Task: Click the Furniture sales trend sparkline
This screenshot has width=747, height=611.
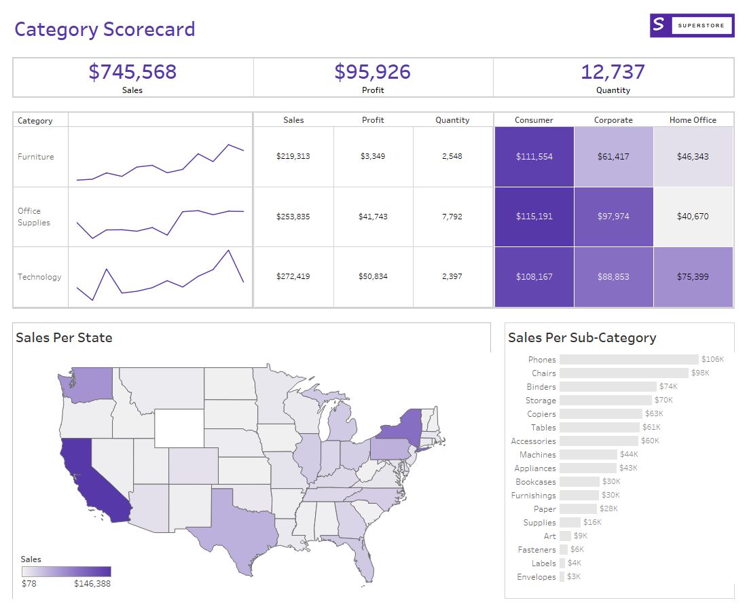Action: 160,162
